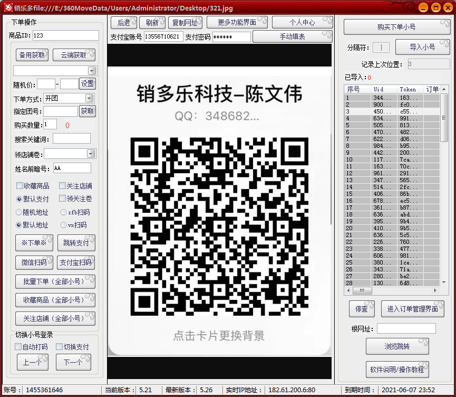Viewport: 456px width, 397px height.
Task: Select the 随机地址 radio button
Action: pyautogui.click(x=19, y=212)
